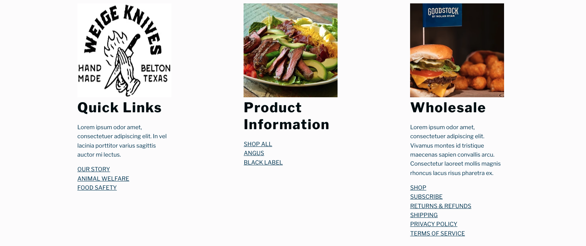Select the ANGUS product link
The height and width of the screenshot is (246, 586).
[254, 153]
